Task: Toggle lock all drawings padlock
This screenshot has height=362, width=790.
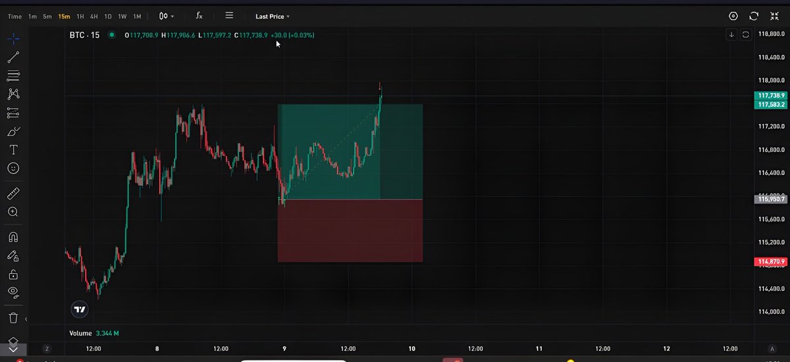Action: 13,274
